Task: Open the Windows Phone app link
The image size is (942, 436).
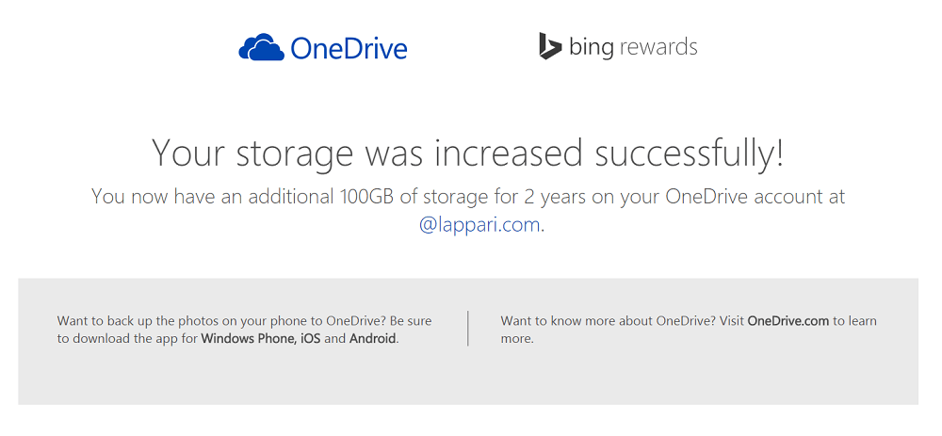Action: [249, 338]
